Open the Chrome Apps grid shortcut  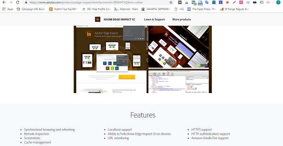pos(8,9)
